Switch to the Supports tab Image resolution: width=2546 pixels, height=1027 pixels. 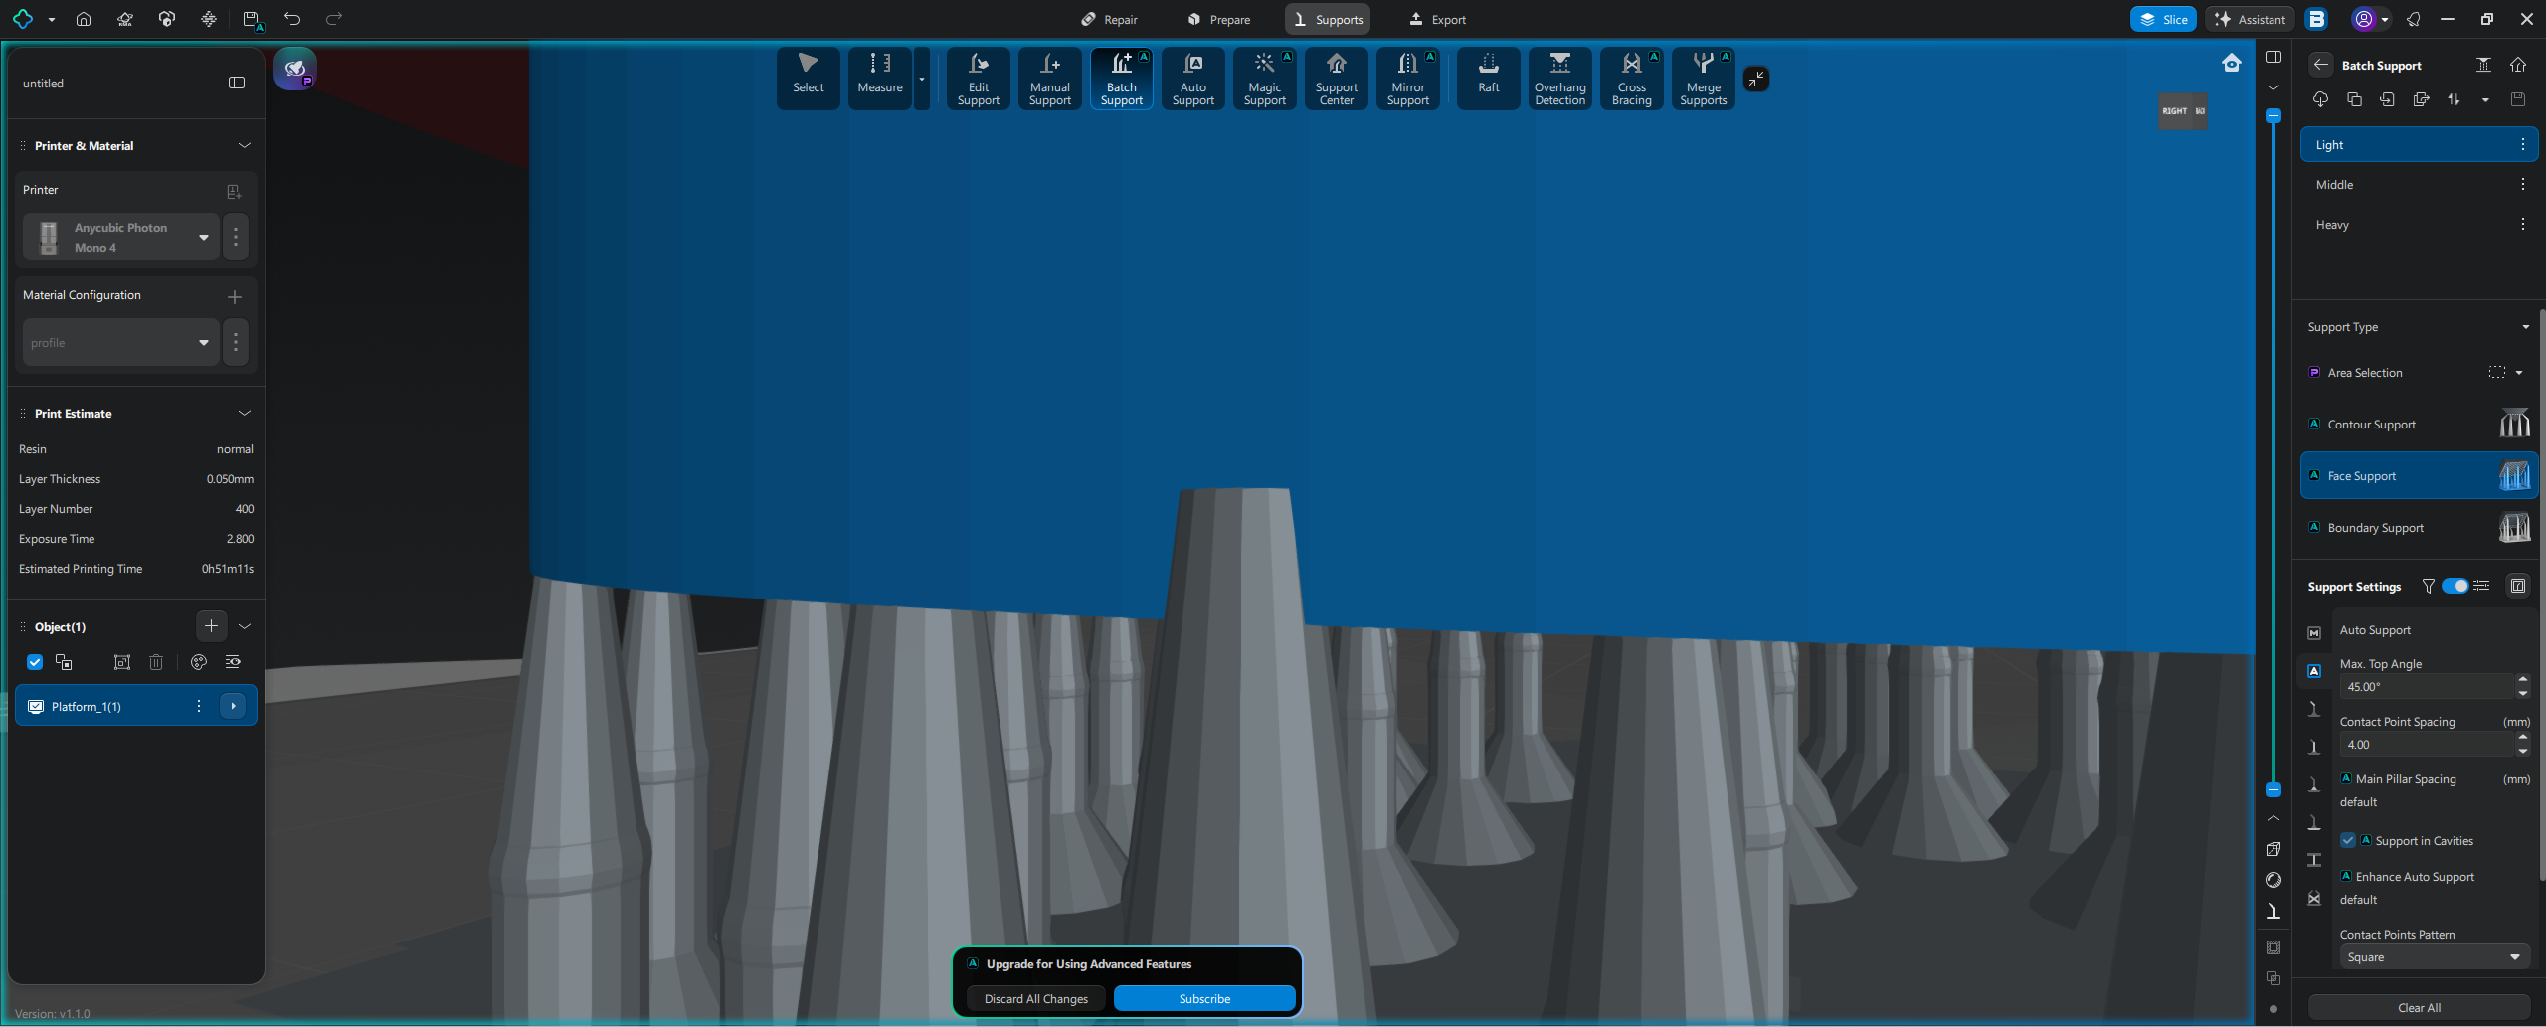click(x=1328, y=19)
